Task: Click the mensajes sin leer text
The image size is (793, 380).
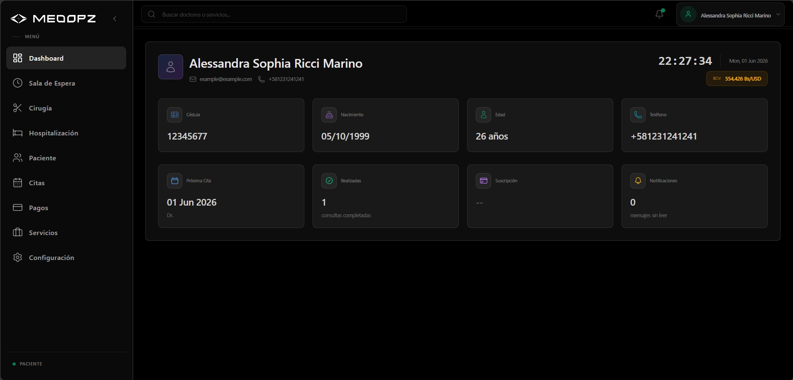Action: (x=649, y=216)
